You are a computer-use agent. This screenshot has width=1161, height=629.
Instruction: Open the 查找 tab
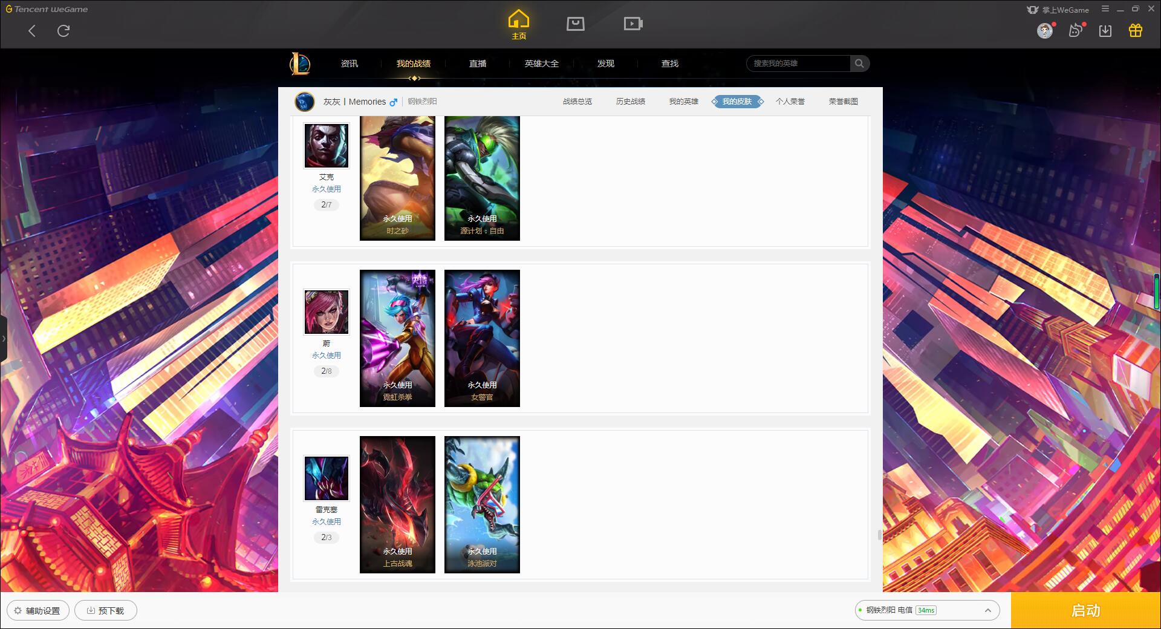coord(670,64)
